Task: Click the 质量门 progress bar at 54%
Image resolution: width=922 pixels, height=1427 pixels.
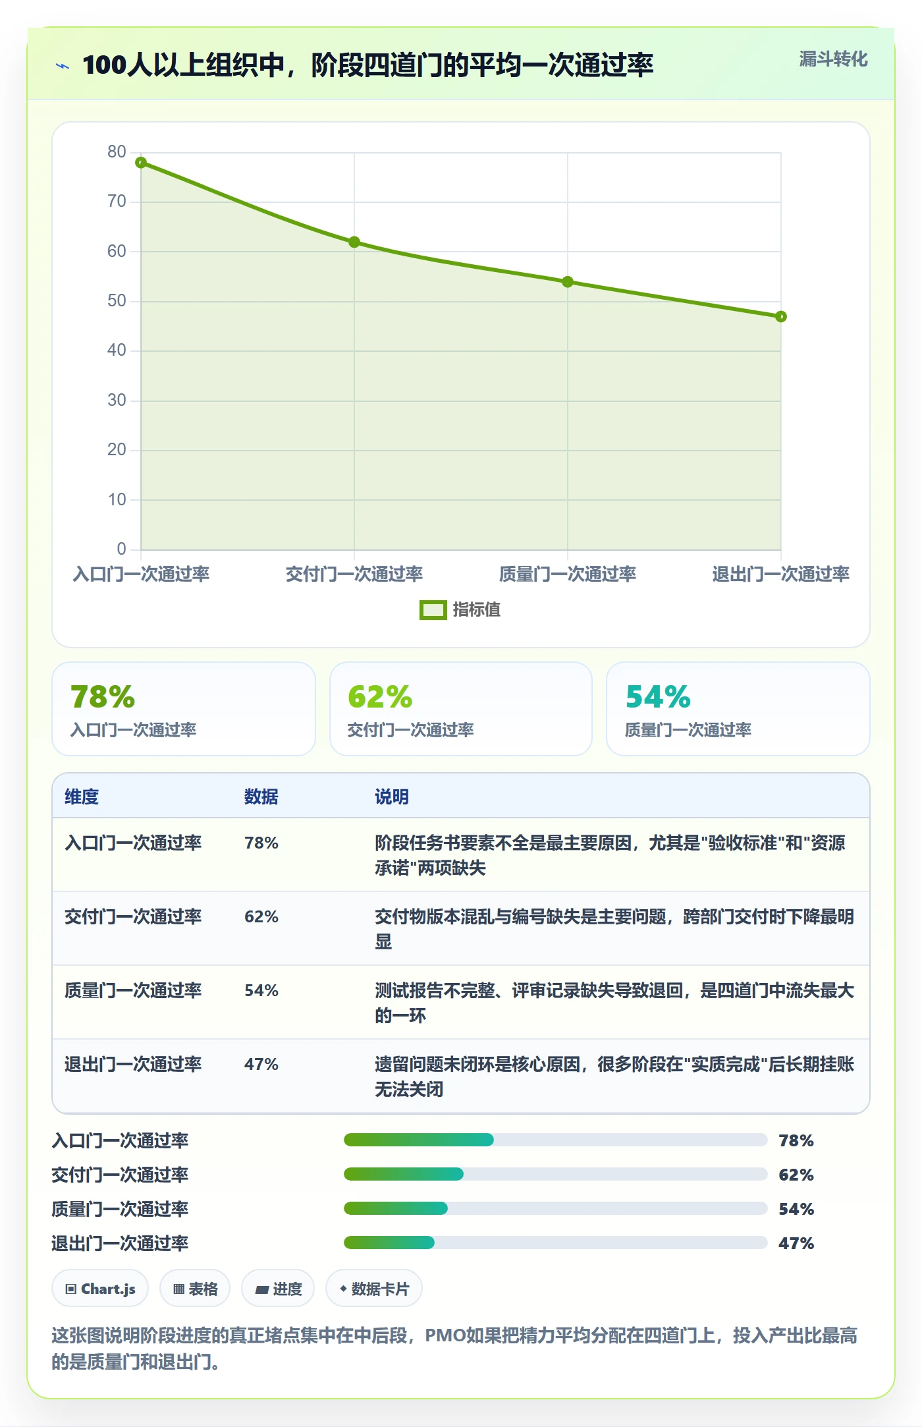Action: coord(555,1208)
